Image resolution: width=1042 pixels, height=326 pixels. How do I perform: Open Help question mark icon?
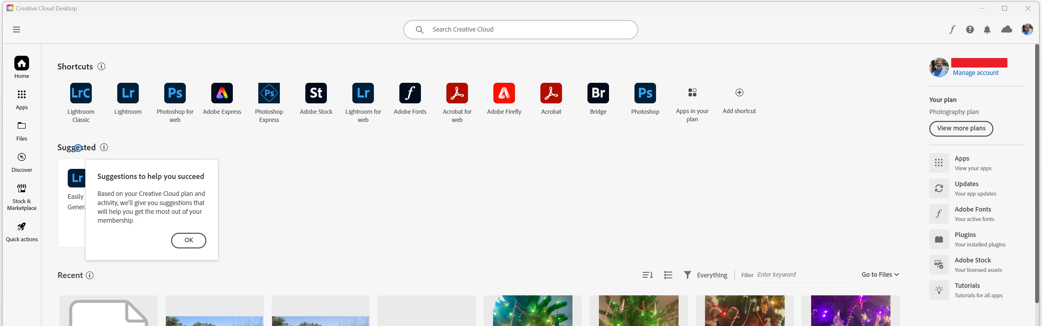point(970,29)
